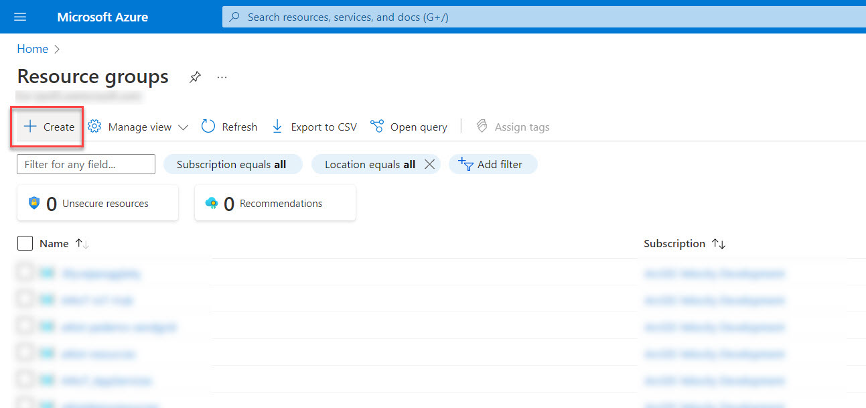This screenshot has height=408, width=866.
Task: Add a new filter with Add filter
Action: point(493,163)
